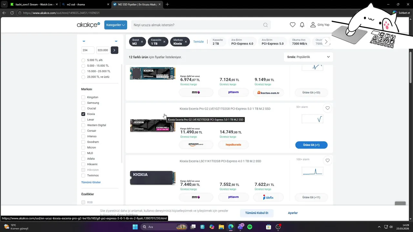Click Ürüne Git (+11) button
The image size is (413, 232).
click(311, 197)
